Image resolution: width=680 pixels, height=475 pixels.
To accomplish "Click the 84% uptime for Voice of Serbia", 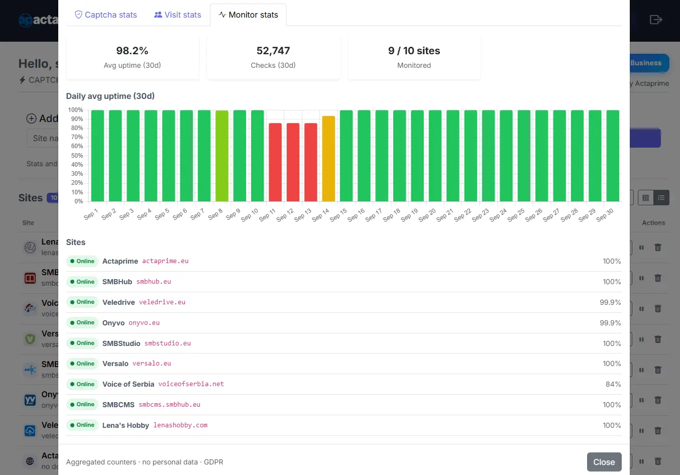I will [613, 384].
